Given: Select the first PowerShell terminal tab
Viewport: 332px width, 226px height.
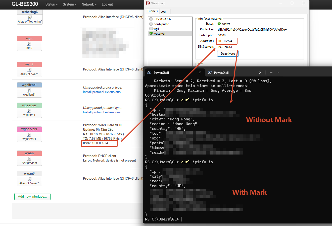Looking at the screenshot, I should pyautogui.click(x=175, y=72).
